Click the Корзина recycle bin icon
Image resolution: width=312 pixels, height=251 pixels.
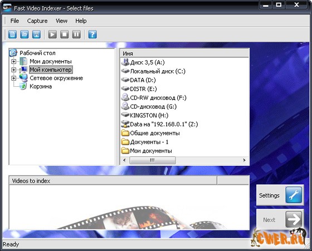pyautogui.click(x=23, y=86)
